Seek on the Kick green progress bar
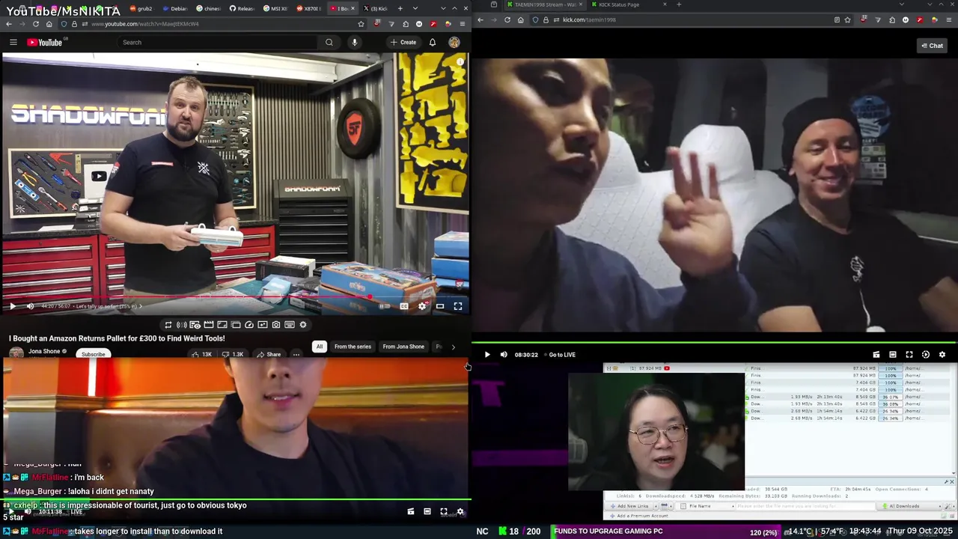This screenshot has height=539, width=958. (x=715, y=343)
